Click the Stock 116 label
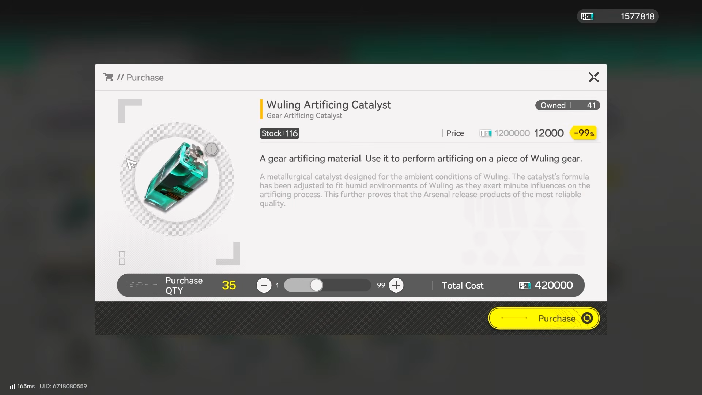This screenshot has width=702, height=395. (x=280, y=133)
